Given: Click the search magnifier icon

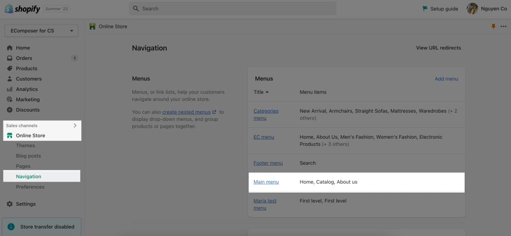Looking at the screenshot, I should click(136, 8).
